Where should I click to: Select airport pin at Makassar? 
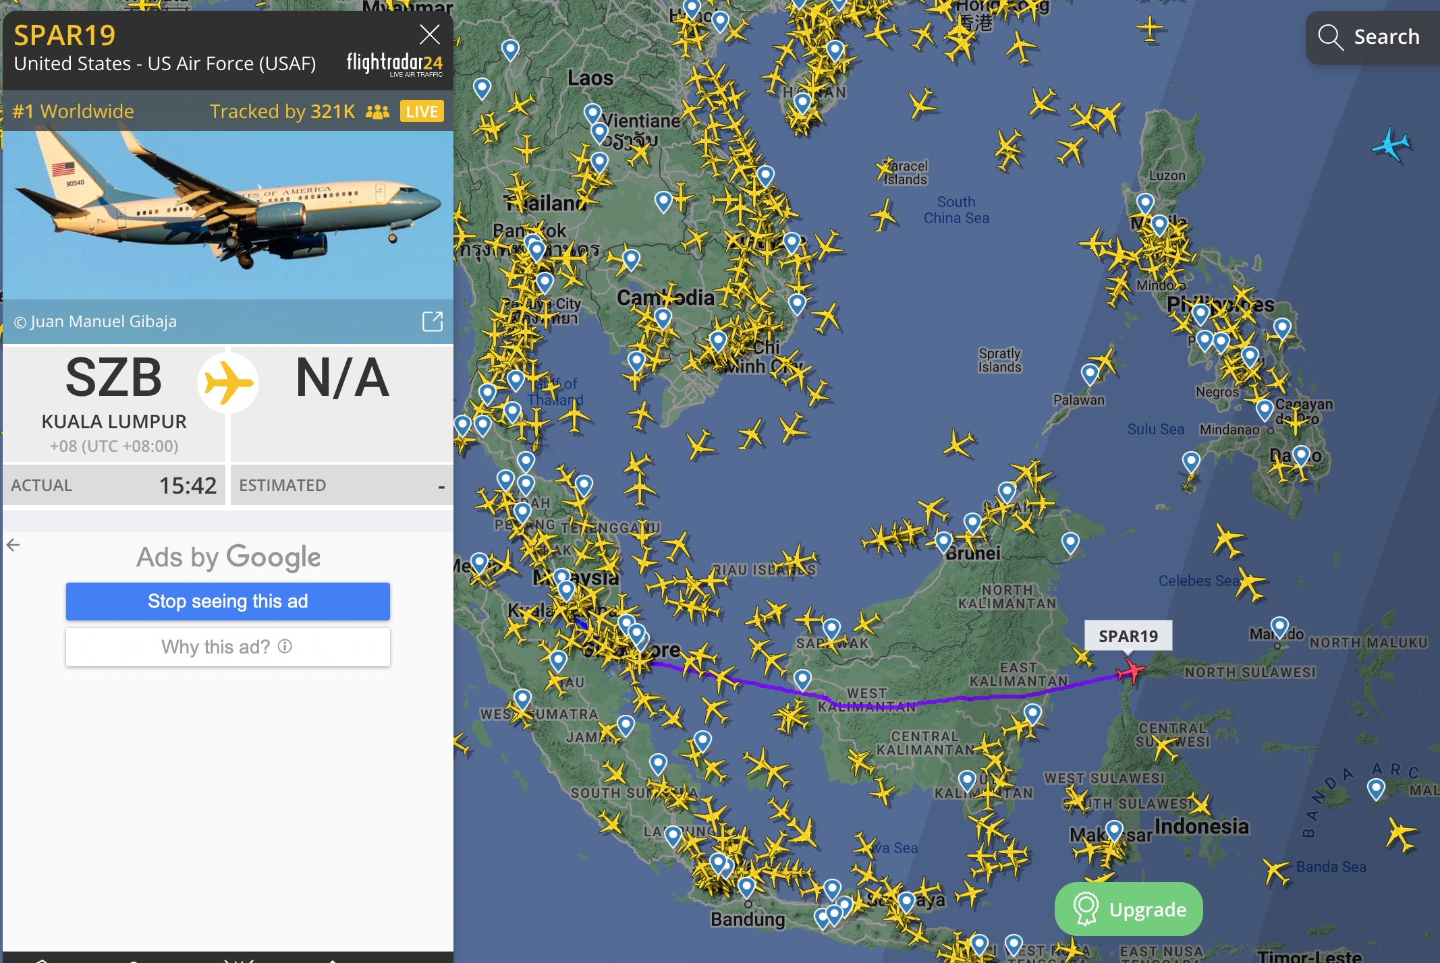coord(1114,830)
